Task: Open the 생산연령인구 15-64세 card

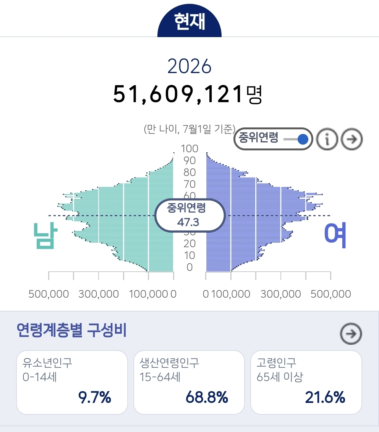Action: [189, 382]
